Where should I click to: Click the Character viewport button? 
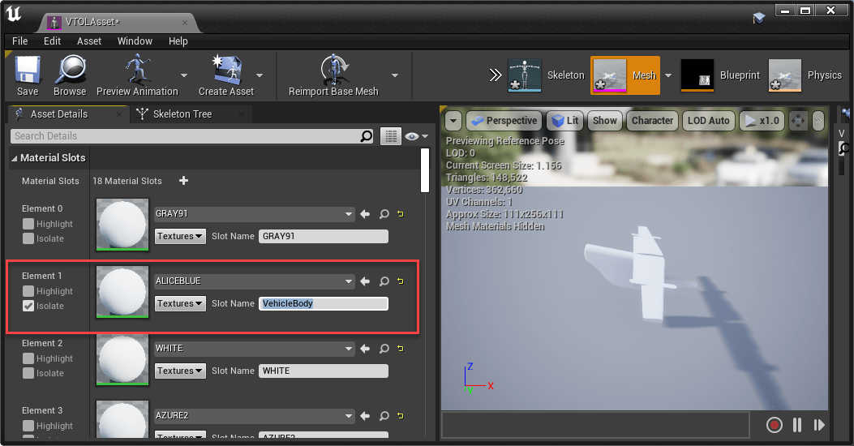652,120
